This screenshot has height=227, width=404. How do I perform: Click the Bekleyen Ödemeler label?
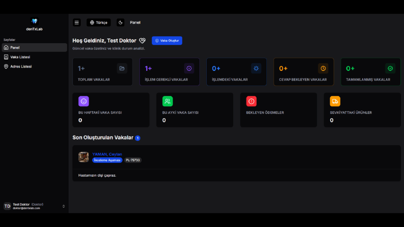click(265, 112)
